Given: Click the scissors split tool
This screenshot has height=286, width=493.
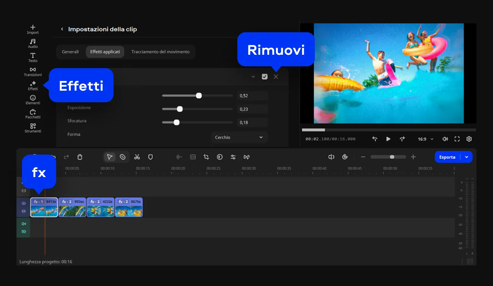Looking at the screenshot, I should 137,157.
